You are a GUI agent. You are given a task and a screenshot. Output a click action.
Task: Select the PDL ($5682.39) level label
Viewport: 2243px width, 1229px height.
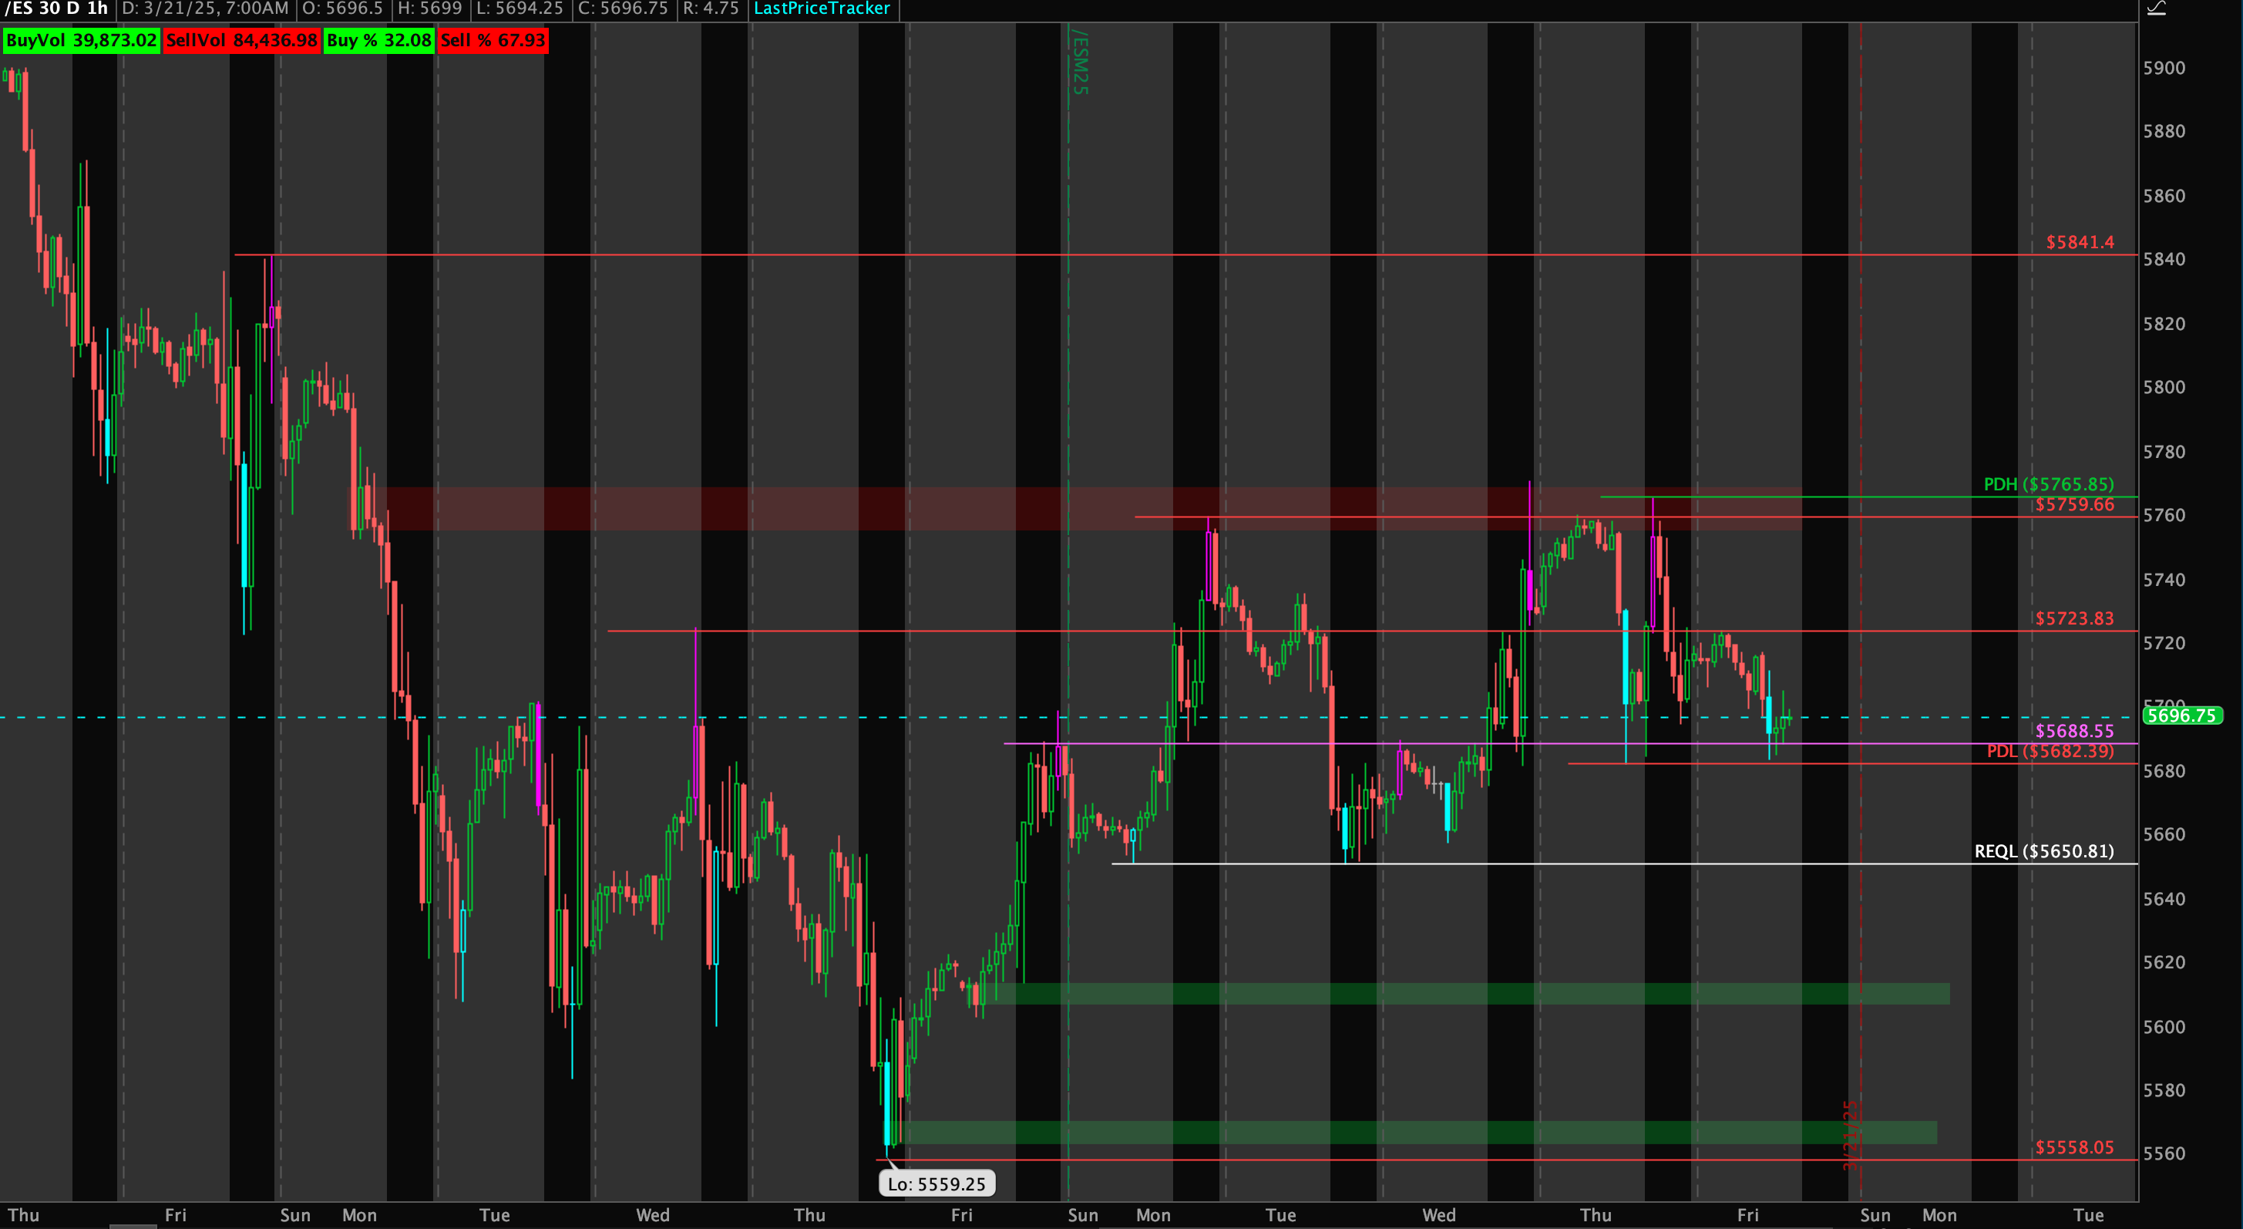click(x=2050, y=751)
